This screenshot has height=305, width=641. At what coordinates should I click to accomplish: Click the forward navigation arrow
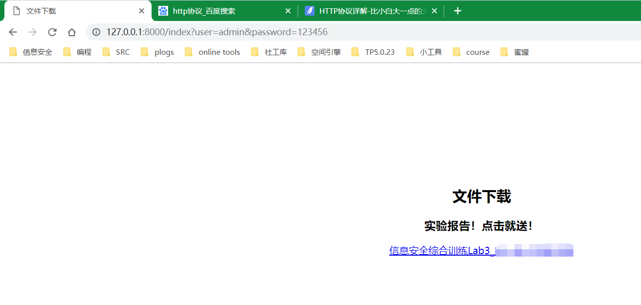coord(33,32)
